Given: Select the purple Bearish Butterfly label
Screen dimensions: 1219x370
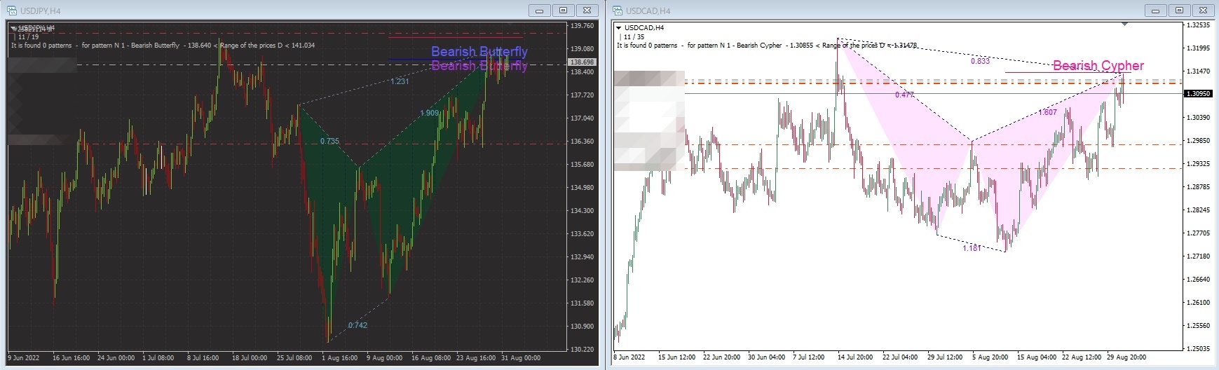Looking at the screenshot, I should 479,66.
